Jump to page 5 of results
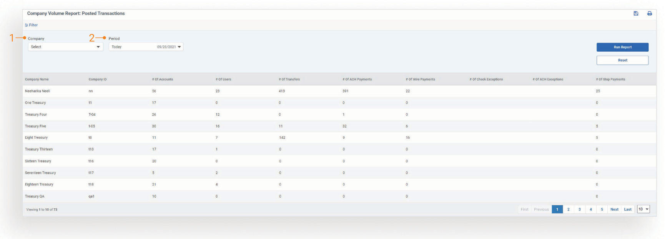Viewport: 665px width, 239px height. coord(602,210)
